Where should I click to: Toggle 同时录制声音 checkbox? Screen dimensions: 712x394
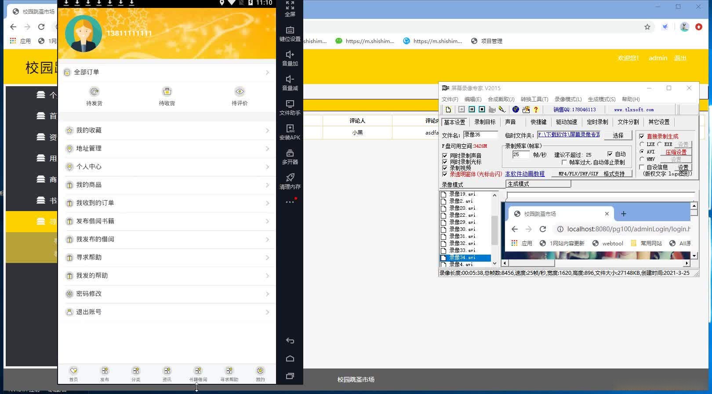[445, 156]
